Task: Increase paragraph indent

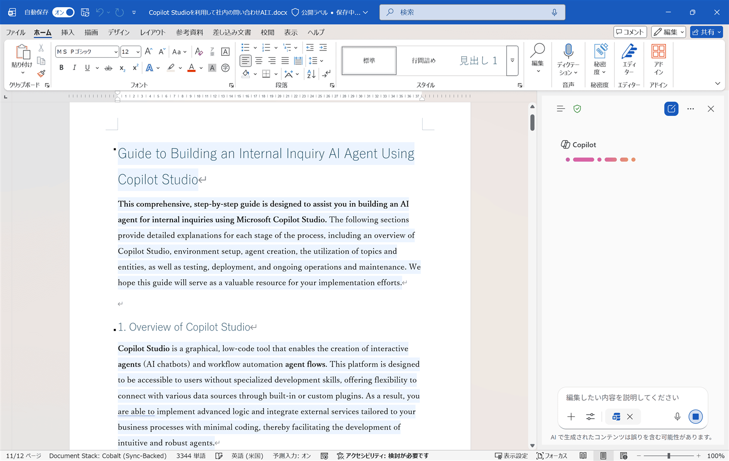Action: point(323,48)
